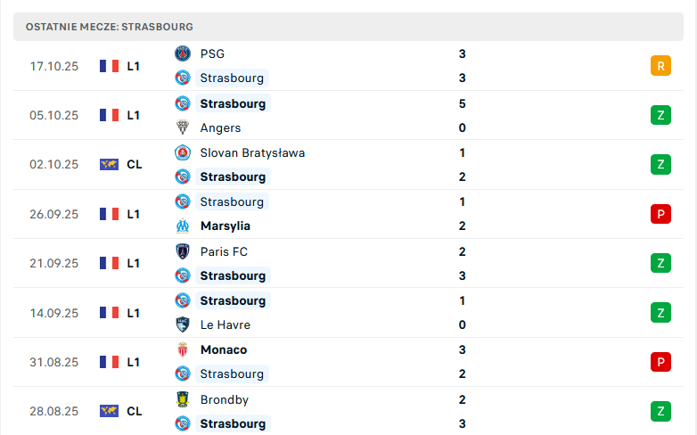Viewport: 697px width, 435px height.
Task: Click green Z badge for Angers match
Action: (660, 115)
